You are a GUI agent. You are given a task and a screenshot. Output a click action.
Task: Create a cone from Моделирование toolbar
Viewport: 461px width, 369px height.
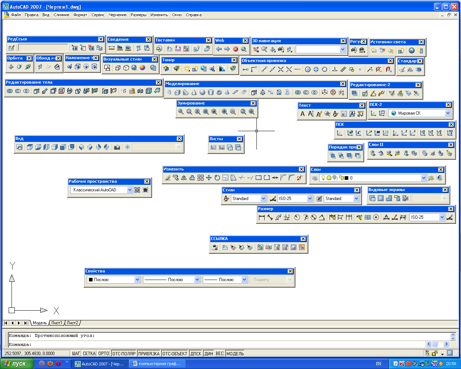[194, 93]
